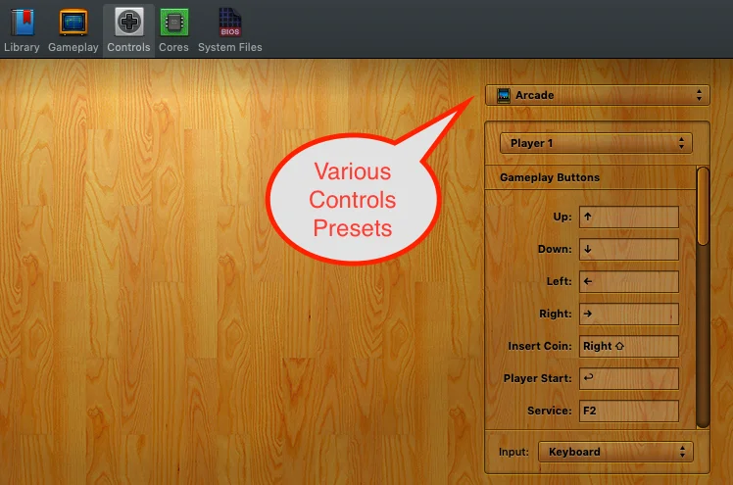Click the Service: label

[550, 411]
